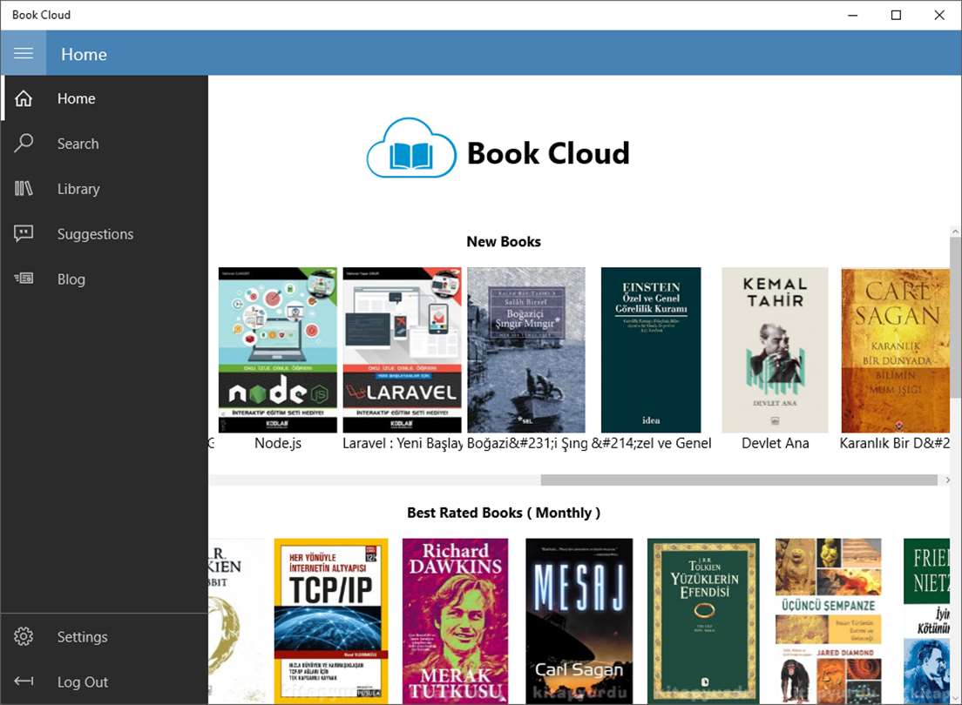Click the Home house icon
962x705 pixels.
pyautogui.click(x=24, y=98)
